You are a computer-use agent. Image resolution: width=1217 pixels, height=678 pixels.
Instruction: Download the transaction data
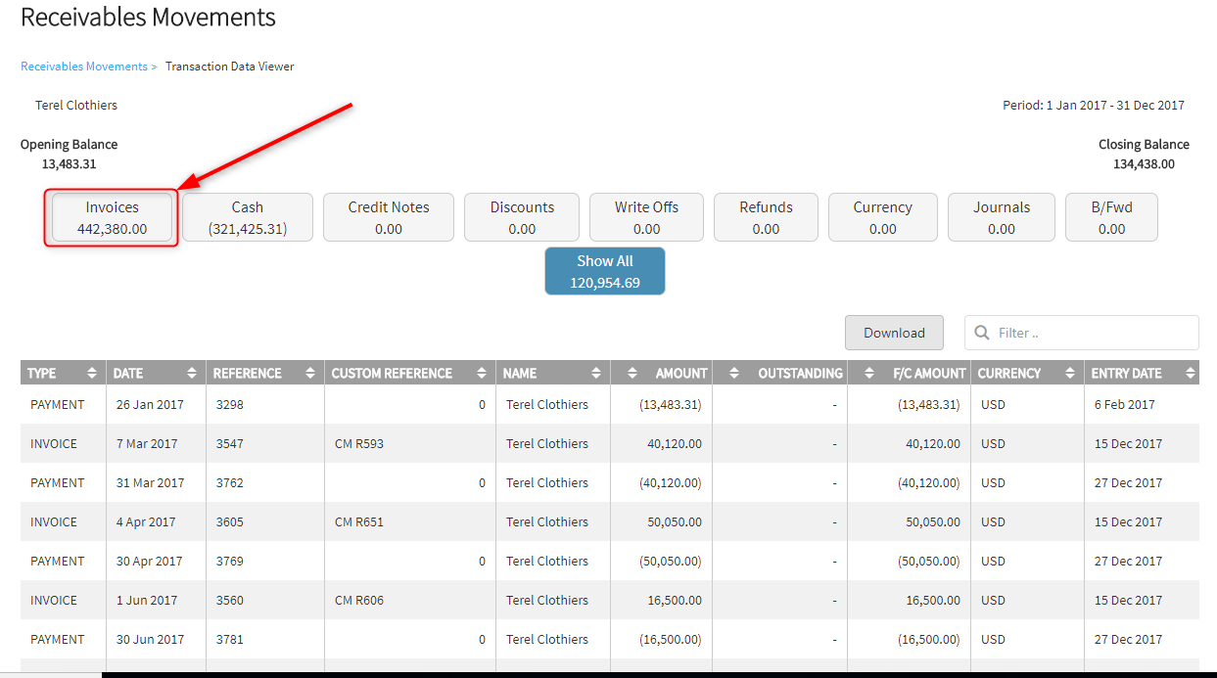(894, 333)
